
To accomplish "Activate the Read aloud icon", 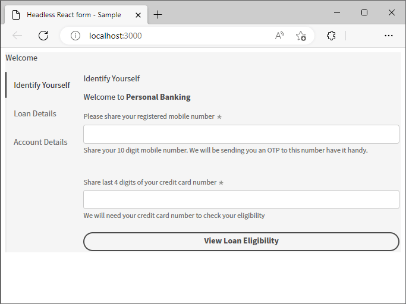I will point(279,36).
